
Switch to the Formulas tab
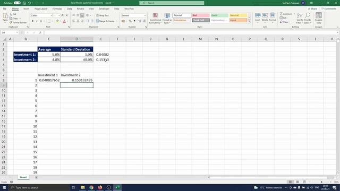57,8
